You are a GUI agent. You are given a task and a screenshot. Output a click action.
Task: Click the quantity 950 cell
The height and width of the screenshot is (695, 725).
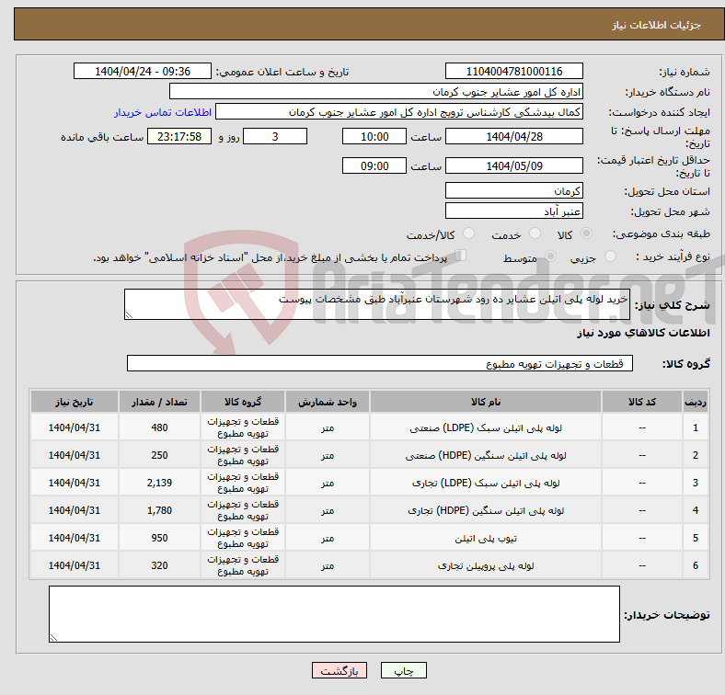click(x=159, y=538)
